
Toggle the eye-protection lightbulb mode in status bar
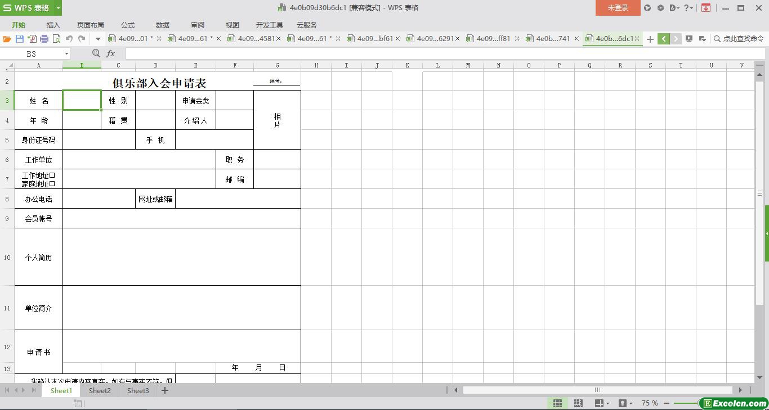[623, 403]
